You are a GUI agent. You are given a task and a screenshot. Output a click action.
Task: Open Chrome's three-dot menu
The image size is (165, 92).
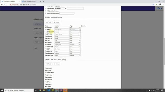point(163,5)
